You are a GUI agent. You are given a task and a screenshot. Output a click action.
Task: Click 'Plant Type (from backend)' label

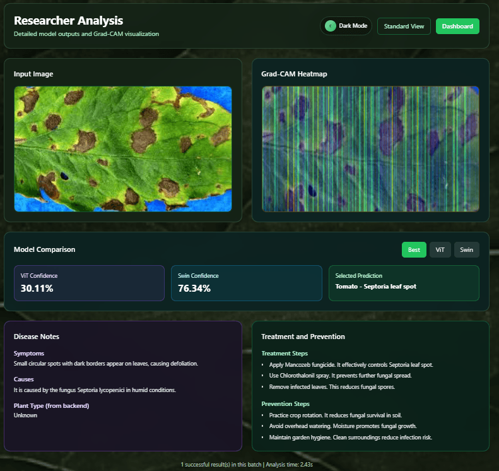coord(51,406)
